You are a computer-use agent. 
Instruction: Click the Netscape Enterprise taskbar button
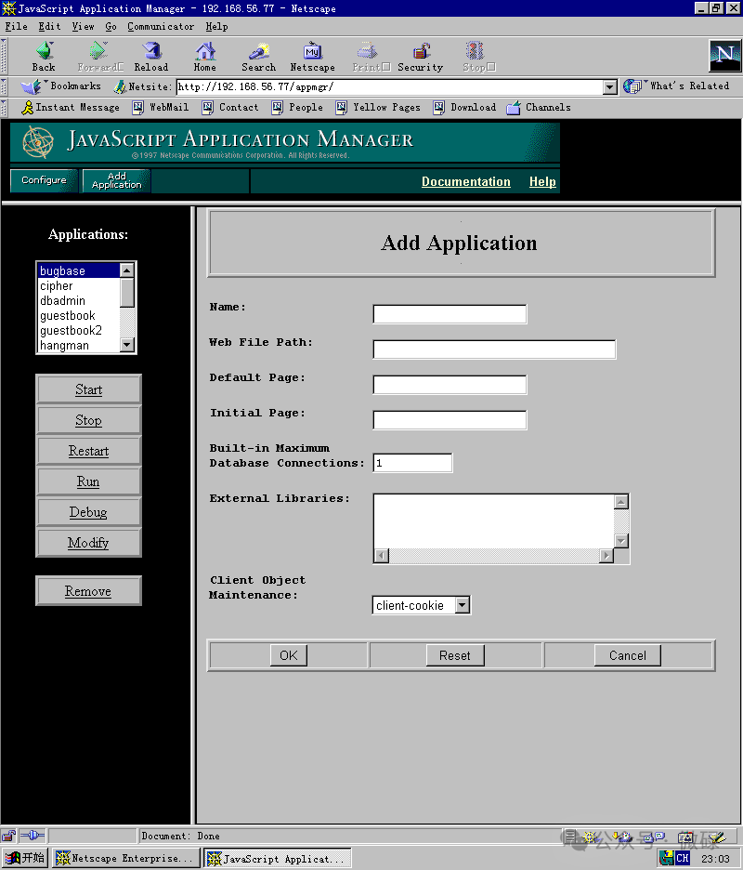[125, 858]
